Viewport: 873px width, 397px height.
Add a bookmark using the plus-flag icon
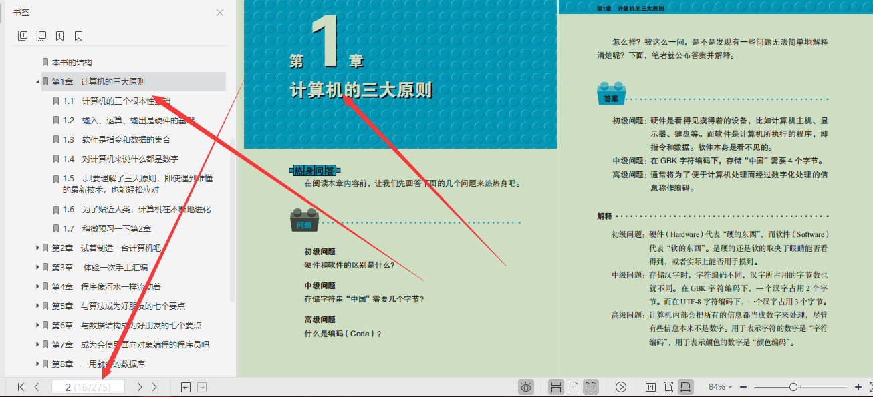point(59,35)
